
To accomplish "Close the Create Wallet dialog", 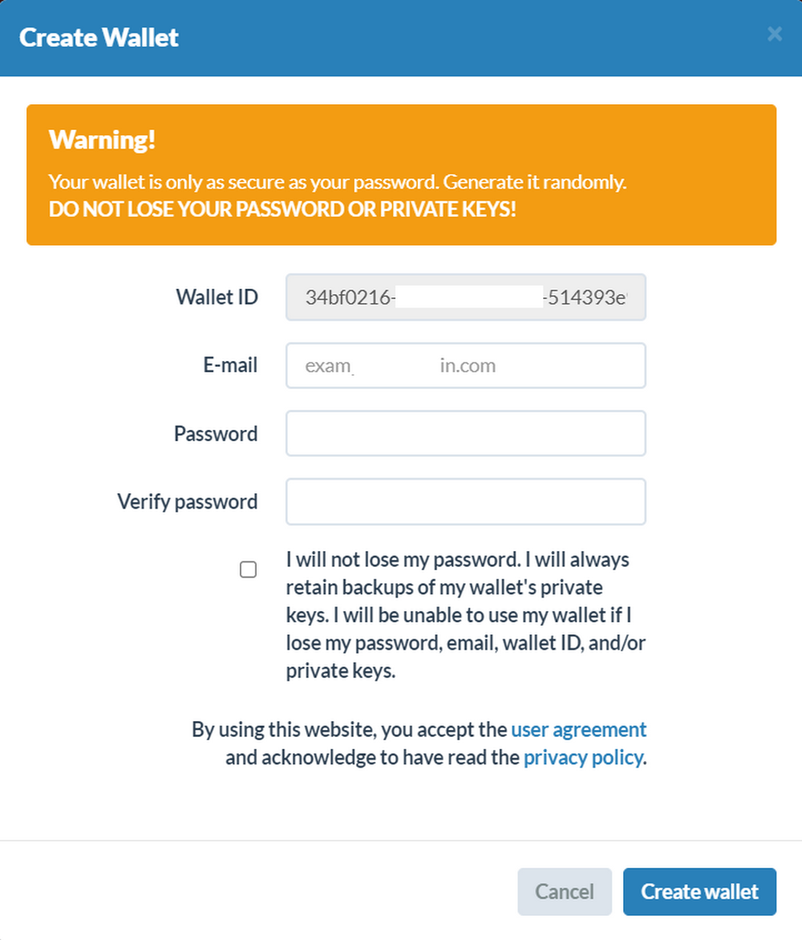I will 774,34.
